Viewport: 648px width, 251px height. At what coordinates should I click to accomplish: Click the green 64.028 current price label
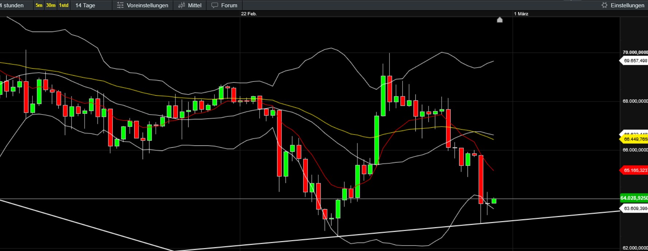[634, 198]
